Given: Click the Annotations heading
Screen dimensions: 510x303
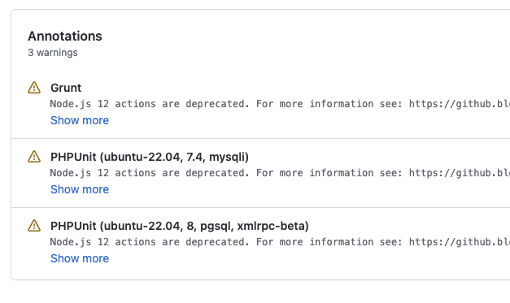Looking at the screenshot, I should (x=65, y=36).
